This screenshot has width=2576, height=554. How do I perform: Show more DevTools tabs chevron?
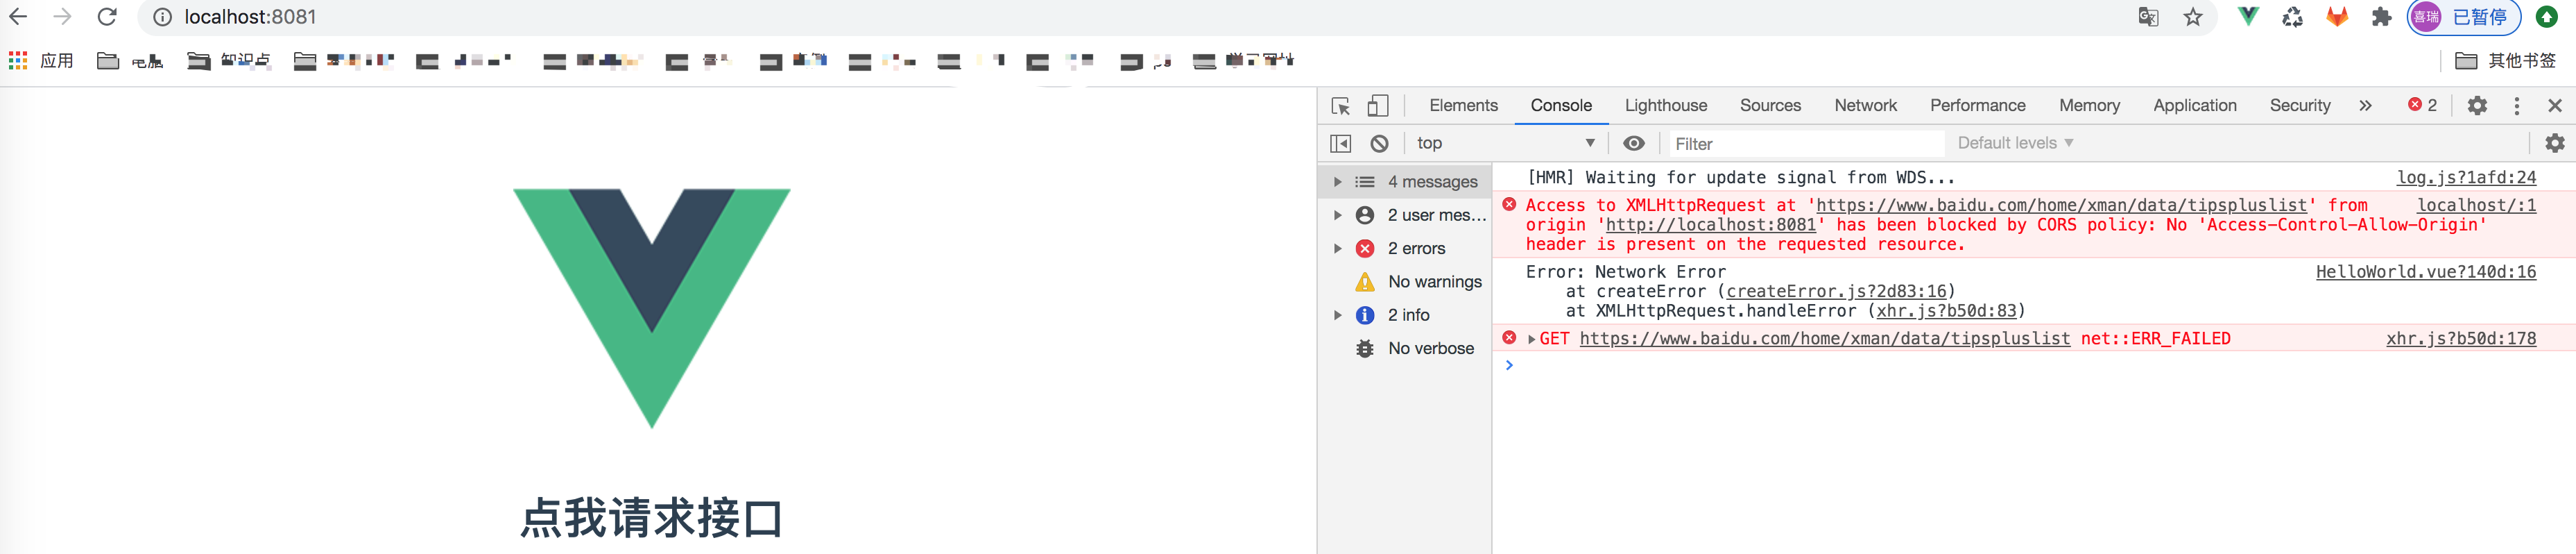(x=2365, y=106)
